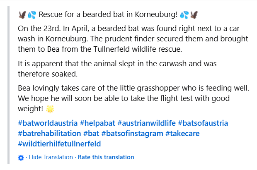This screenshot has width=257, height=170.
Task: Open the #batsofinstagram hashtag
Action: 132,134
